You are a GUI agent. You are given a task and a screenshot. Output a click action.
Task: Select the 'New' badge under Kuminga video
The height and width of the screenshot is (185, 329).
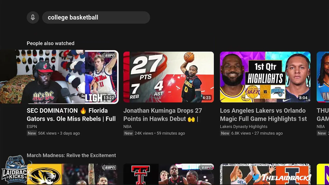tap(129, 133)
